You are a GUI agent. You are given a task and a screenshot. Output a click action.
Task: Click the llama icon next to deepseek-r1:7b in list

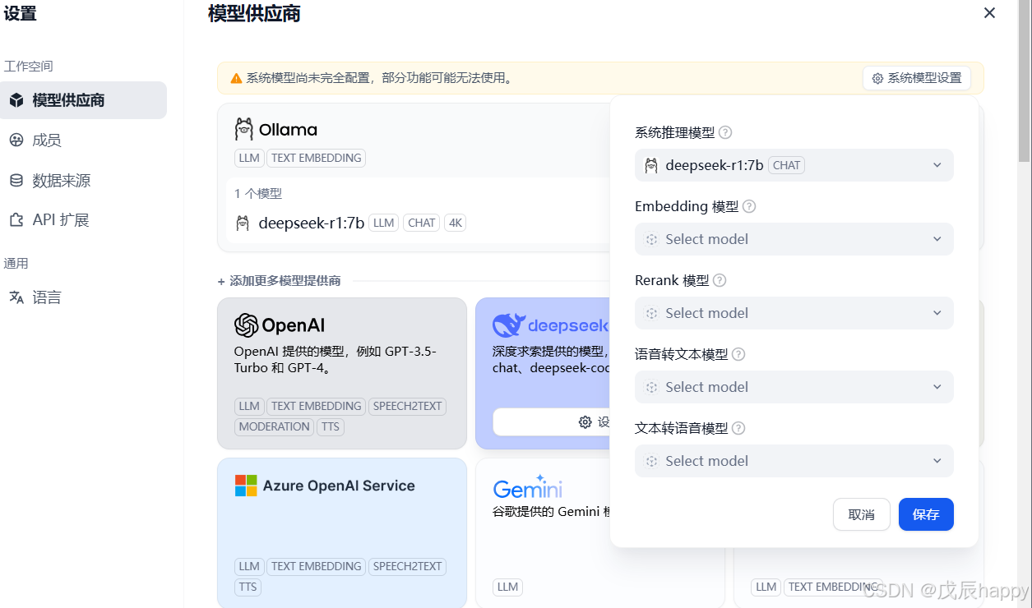click(x=243, y=223)
